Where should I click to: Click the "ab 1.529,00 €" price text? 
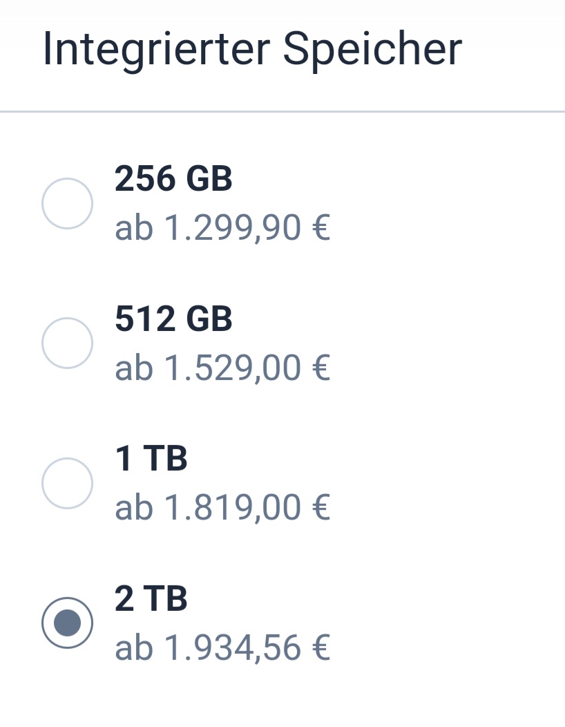point(222,368)
